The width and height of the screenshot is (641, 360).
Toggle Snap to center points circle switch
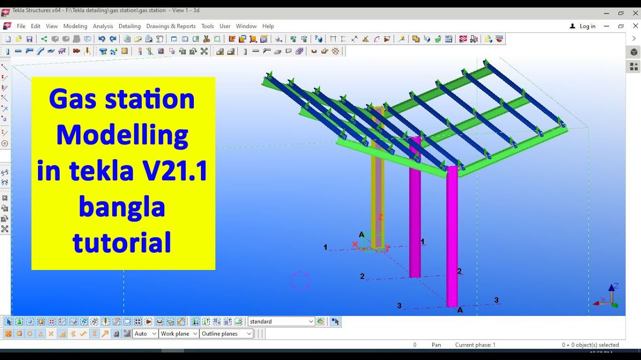tap(30, 333)
